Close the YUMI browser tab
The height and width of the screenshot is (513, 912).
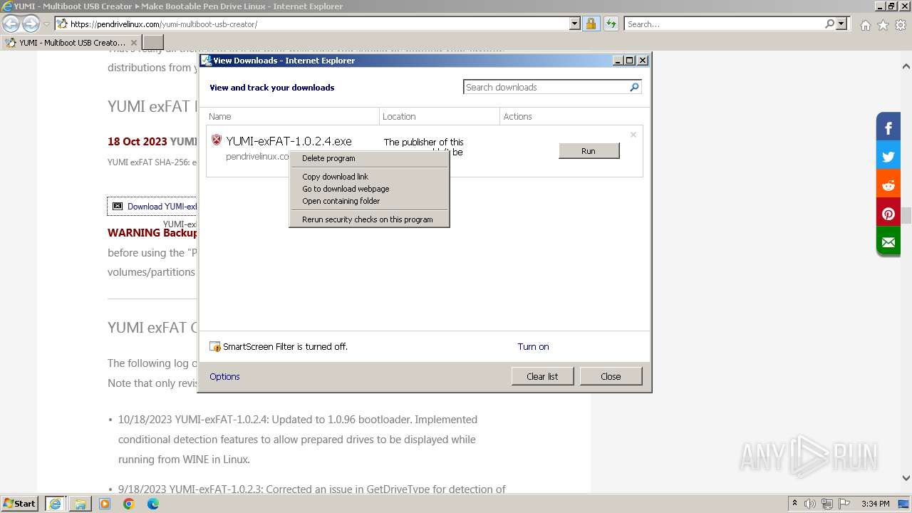tap(133, 43)
